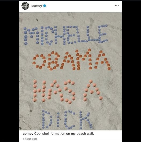Click the dark orange shell word OBAMA
This screenshot has height=142, width=141.
[x=72, y=59]
